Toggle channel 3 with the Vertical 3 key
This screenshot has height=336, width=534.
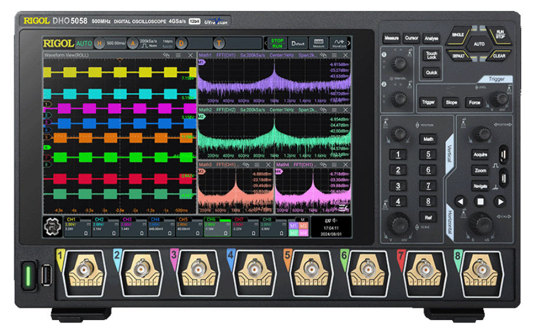point(398,186)
